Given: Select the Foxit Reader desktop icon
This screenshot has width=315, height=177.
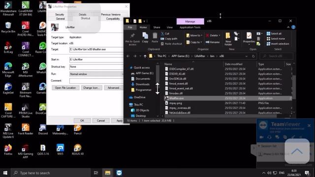Looking at the screenshot, I should coord(26,129).
